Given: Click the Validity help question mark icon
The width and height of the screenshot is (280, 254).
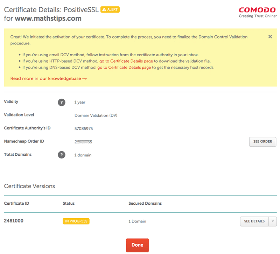Looking at the screenshot, I should 62,102.
